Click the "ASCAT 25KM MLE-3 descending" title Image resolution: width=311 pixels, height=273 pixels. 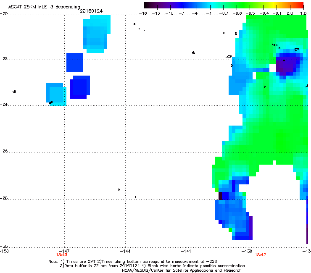(x=44, y=7)
